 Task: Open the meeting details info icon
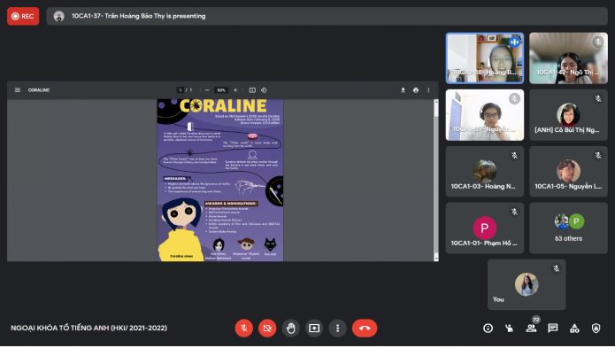point(488,328)
